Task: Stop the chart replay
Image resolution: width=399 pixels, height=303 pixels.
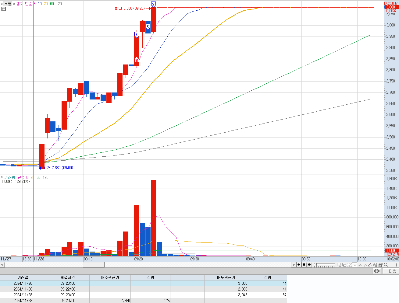Action: [x=304, y=265]
